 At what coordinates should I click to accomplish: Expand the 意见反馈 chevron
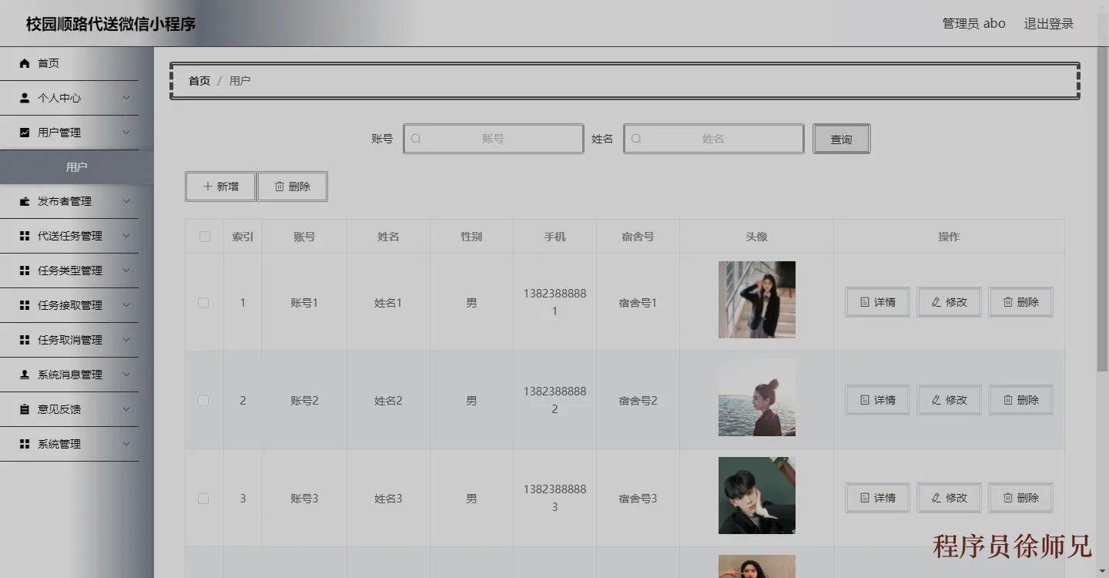point(126,409)
